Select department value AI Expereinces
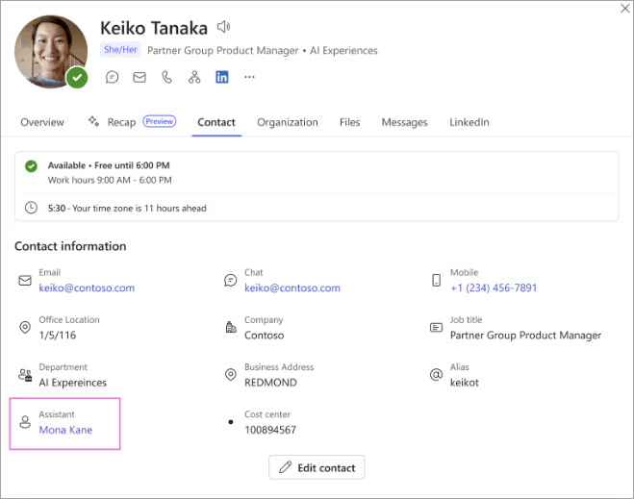634x499 pixels. click(x=73, y=383)
